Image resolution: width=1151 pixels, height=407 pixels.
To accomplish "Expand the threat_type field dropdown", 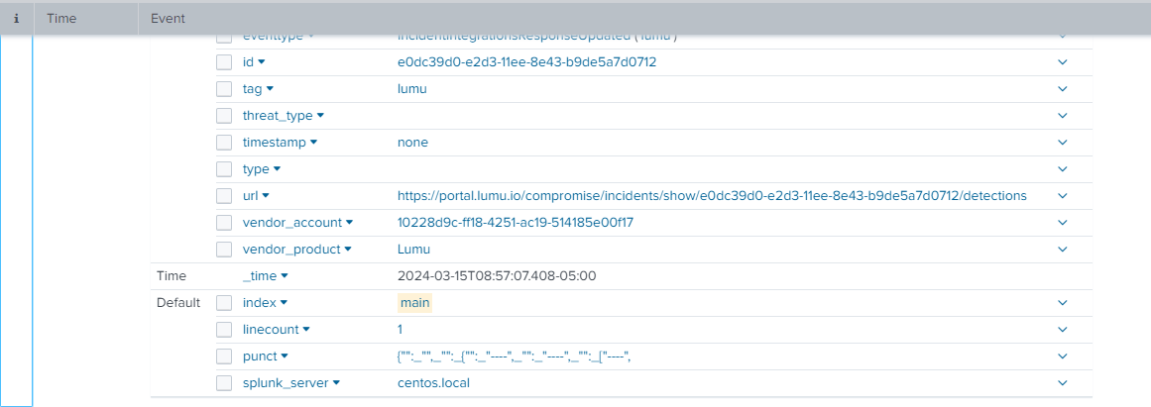I will [320, 116].
